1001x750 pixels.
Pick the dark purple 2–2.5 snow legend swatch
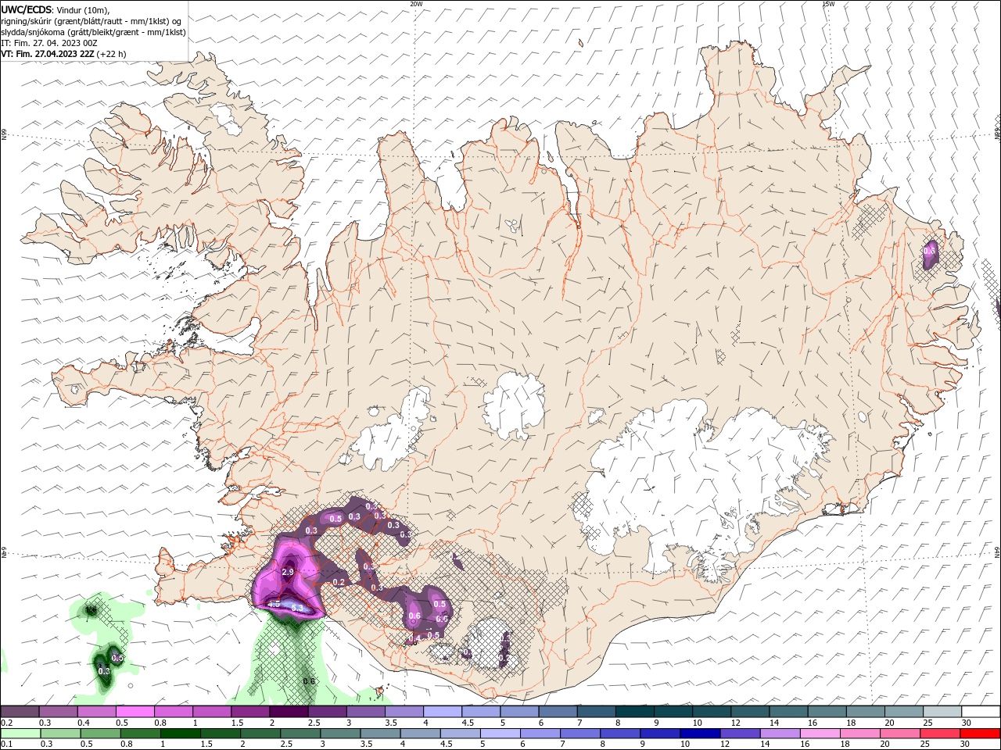(x=289, y=712)
